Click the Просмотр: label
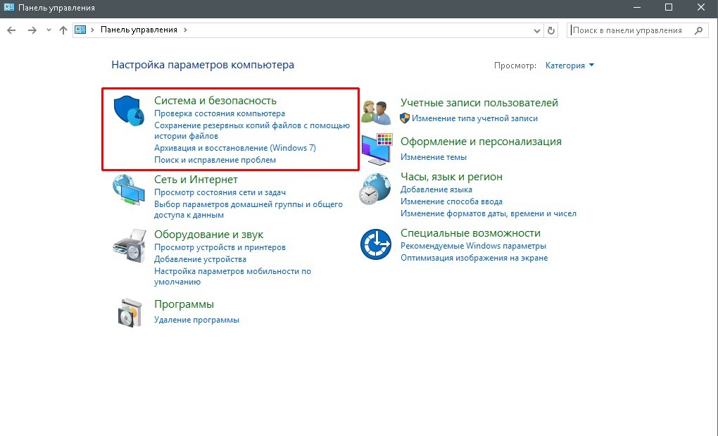Image resolution: width=718 pixels, height=436 pixels. coord(515,66)
